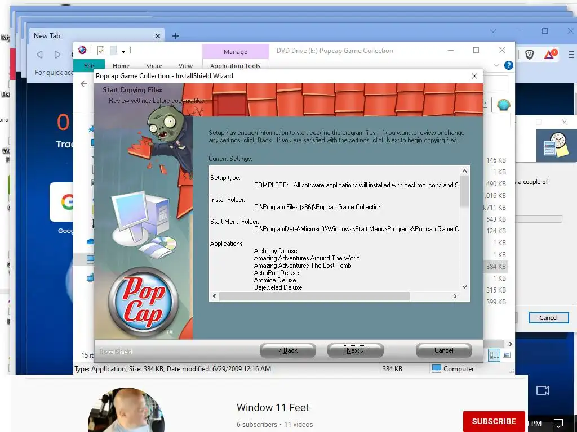The image size is (577, 432).
Task: Switch Explorer to details view icon
Action: (494, 355)
